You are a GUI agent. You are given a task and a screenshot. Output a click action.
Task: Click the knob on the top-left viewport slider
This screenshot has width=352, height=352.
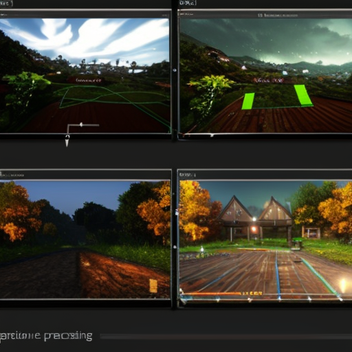coord(81,124)
